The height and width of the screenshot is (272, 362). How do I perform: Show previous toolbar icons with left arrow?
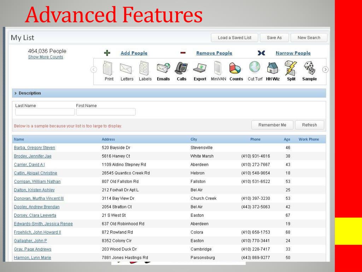click(x=93, y=69)
